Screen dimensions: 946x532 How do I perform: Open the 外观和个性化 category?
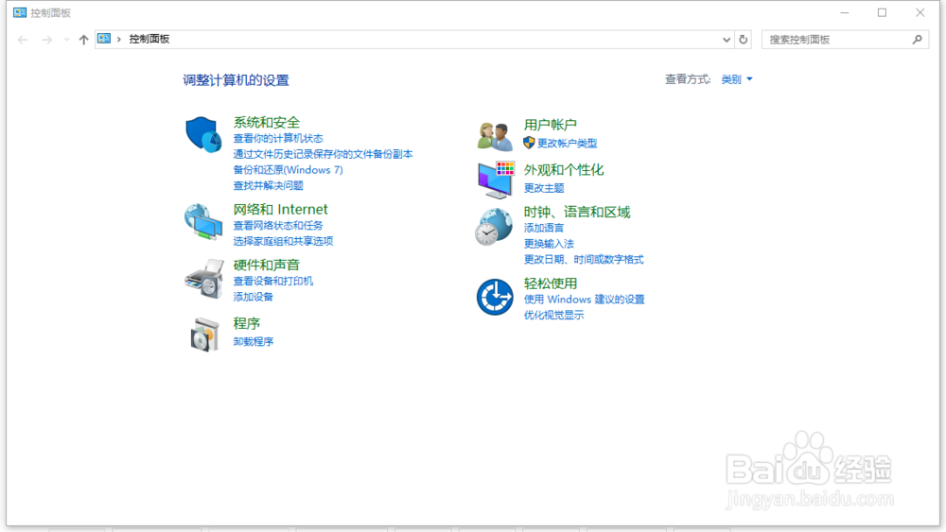[x=564, y=170]
